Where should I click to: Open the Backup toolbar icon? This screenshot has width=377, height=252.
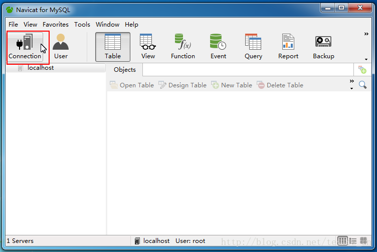(x=323, y=47)
